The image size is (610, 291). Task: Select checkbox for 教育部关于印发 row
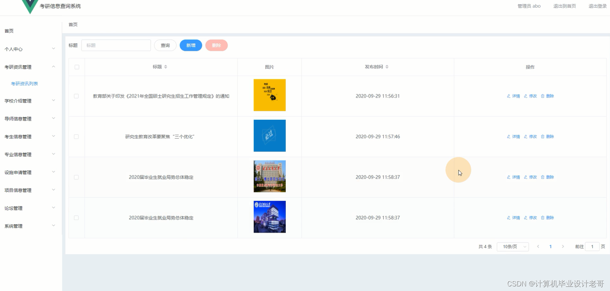pyautogui.click(x=76, y=96)
